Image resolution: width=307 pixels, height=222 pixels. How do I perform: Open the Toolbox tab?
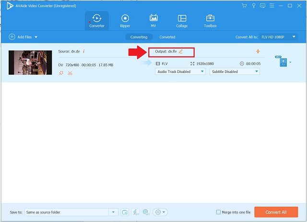[x=210, y=21]
